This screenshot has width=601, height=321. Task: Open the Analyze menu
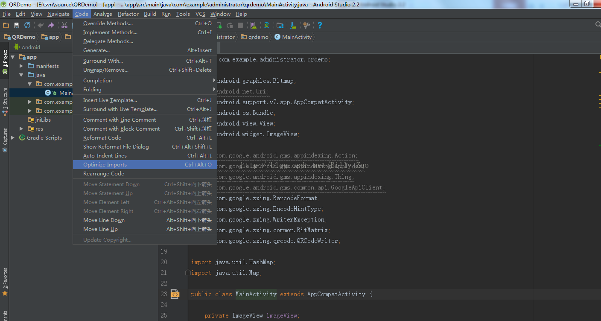point(103,14)
